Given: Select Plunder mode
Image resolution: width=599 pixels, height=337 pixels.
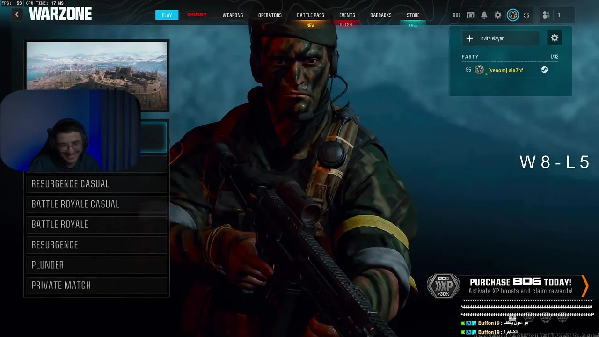Looking at the screenshot, I should 97,265.
